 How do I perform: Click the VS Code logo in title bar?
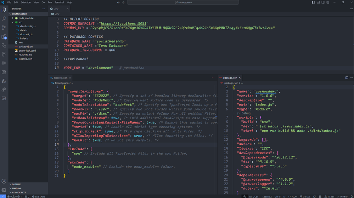[3, 2]
